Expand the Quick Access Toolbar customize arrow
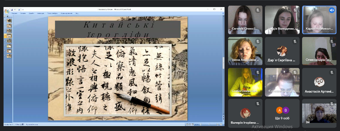 [x=23, y=10]
